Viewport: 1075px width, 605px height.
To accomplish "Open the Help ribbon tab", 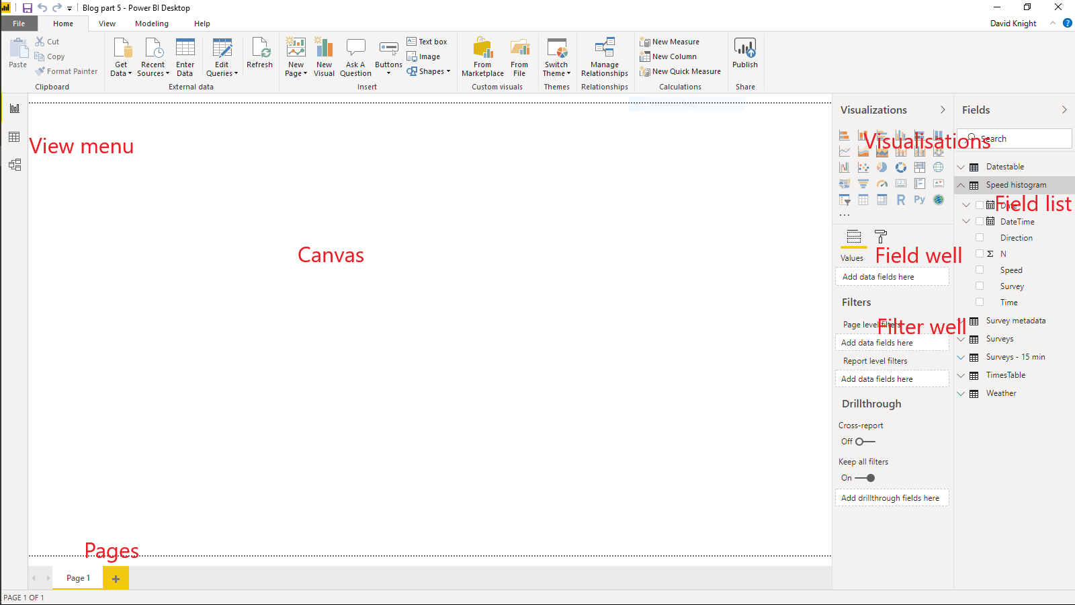I will (x=202, y=24).
